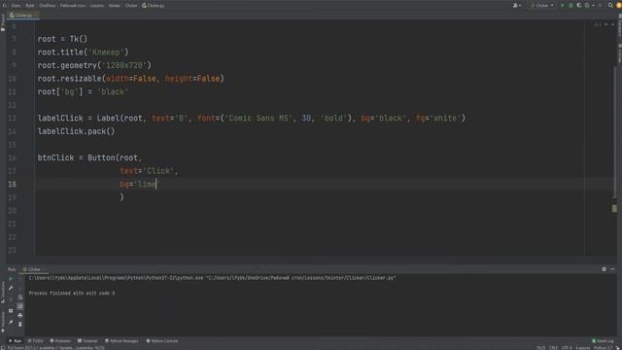Click the yellow warning marker on editor scrollbar
This screenshot has height=350, width=622.
[614, 208]
